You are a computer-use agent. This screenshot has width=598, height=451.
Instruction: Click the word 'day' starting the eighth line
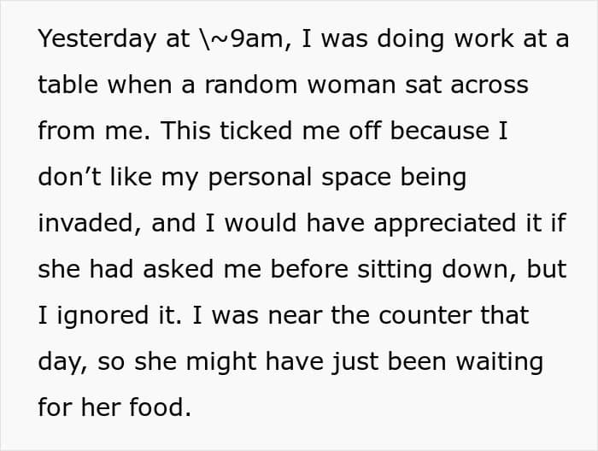click(x=61, y=362)
